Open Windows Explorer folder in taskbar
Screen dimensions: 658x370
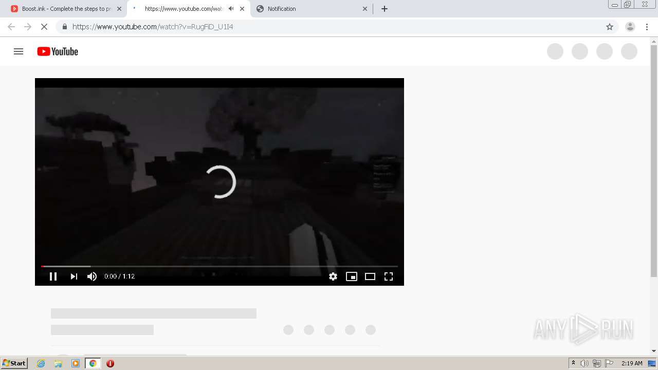[58, 363]
